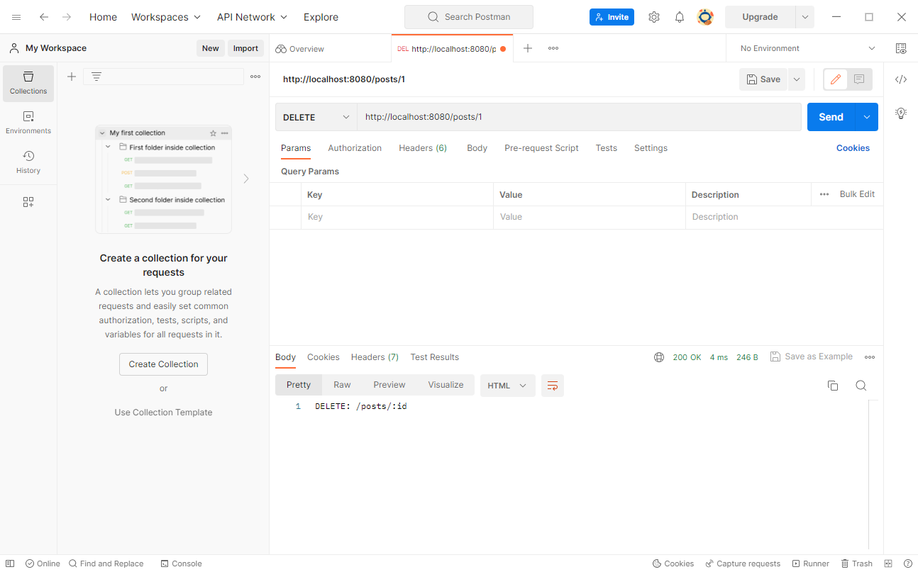Switch to the Headers (6) request tab
Viewport: 918px width, 572px height.
coord(423,148)
